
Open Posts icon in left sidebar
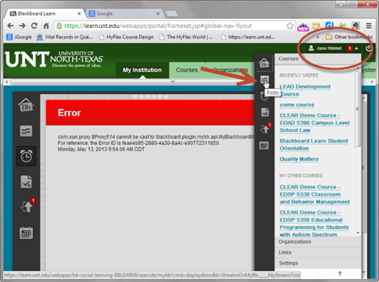26,131
